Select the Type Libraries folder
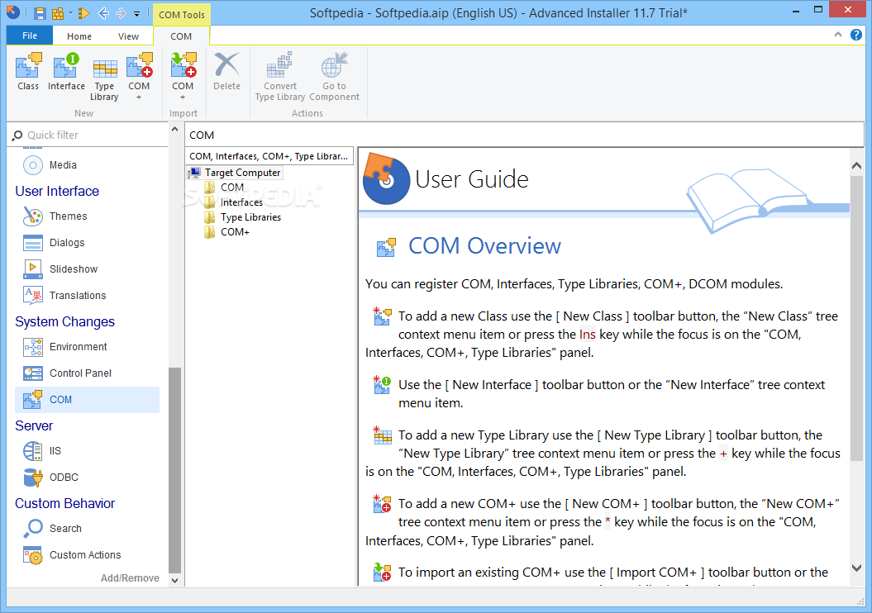This screenshot has height=613, width=872. point(250,217)
